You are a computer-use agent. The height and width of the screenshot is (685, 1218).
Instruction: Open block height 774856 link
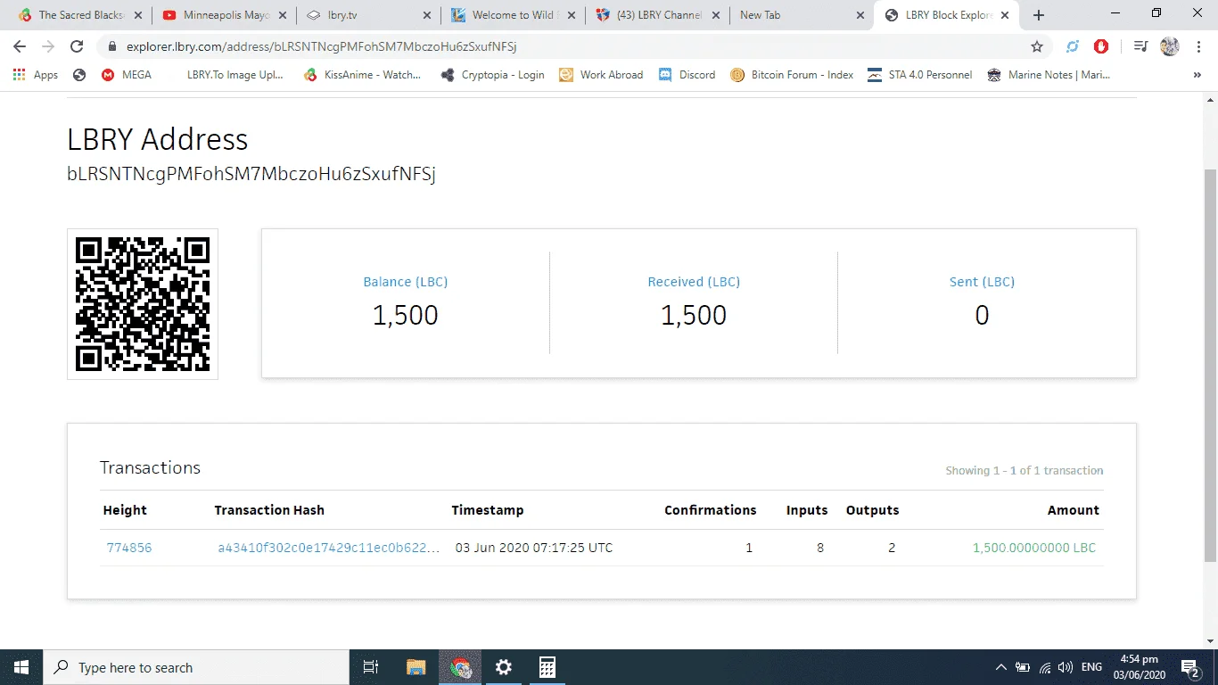coord(129,548)
